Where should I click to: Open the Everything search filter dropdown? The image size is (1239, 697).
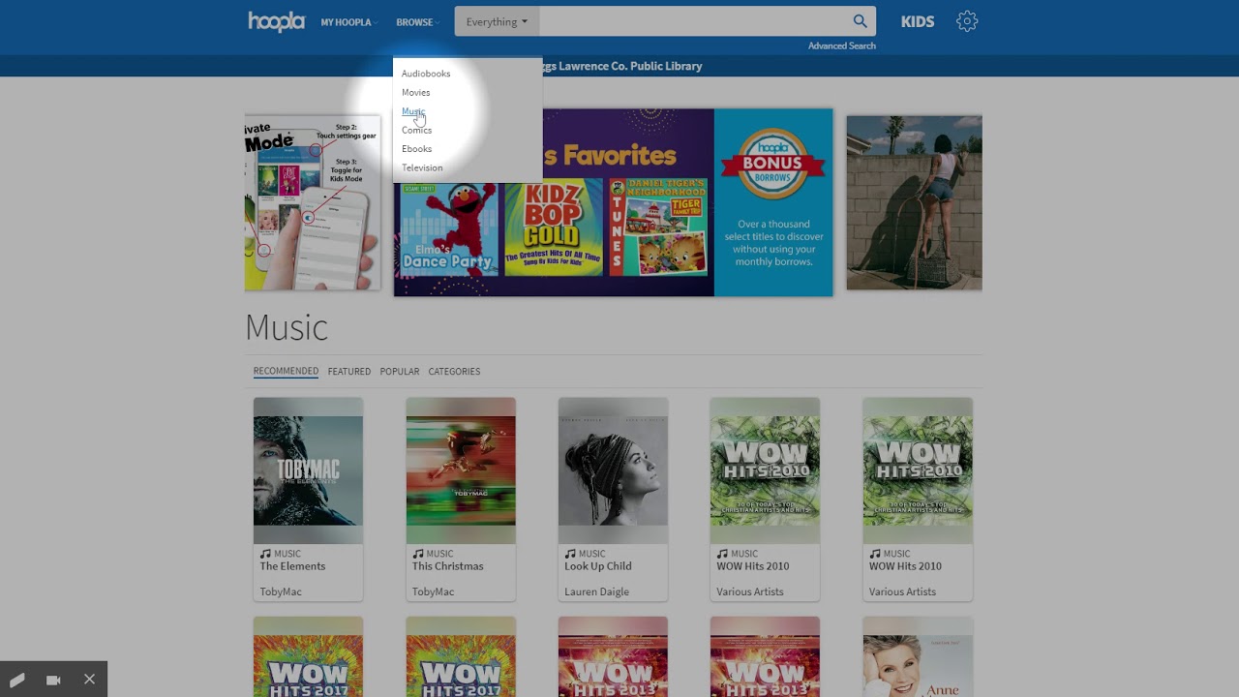(x=497, y=21)
